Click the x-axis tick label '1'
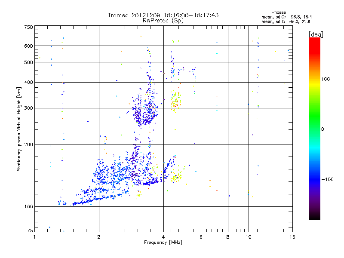 (x=34, y=237)
